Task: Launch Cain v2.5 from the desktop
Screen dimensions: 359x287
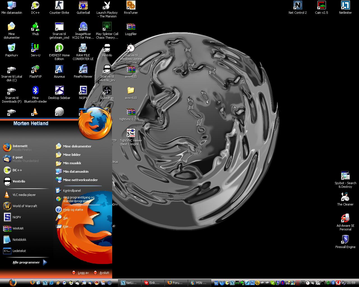Action: coord(321,8)
